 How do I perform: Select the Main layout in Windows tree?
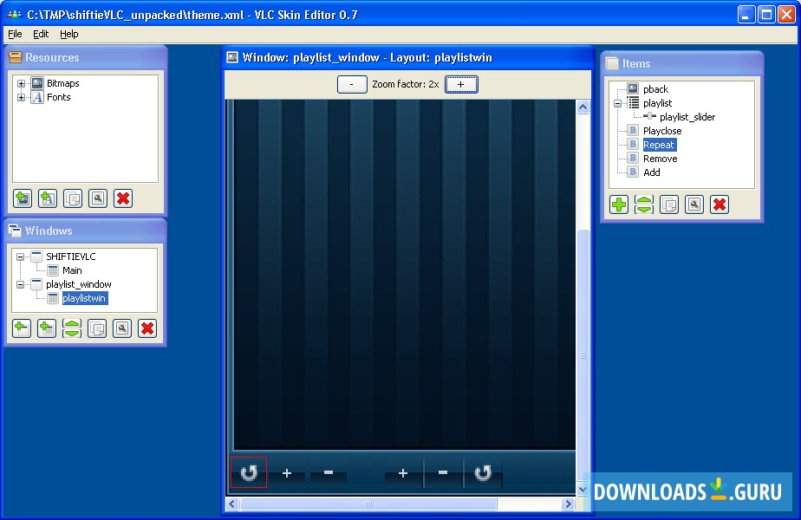click(72, 270)
